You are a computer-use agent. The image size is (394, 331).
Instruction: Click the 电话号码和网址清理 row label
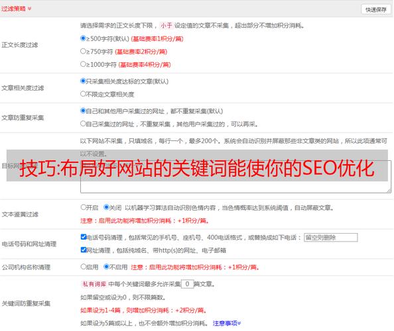coord(29,244)
